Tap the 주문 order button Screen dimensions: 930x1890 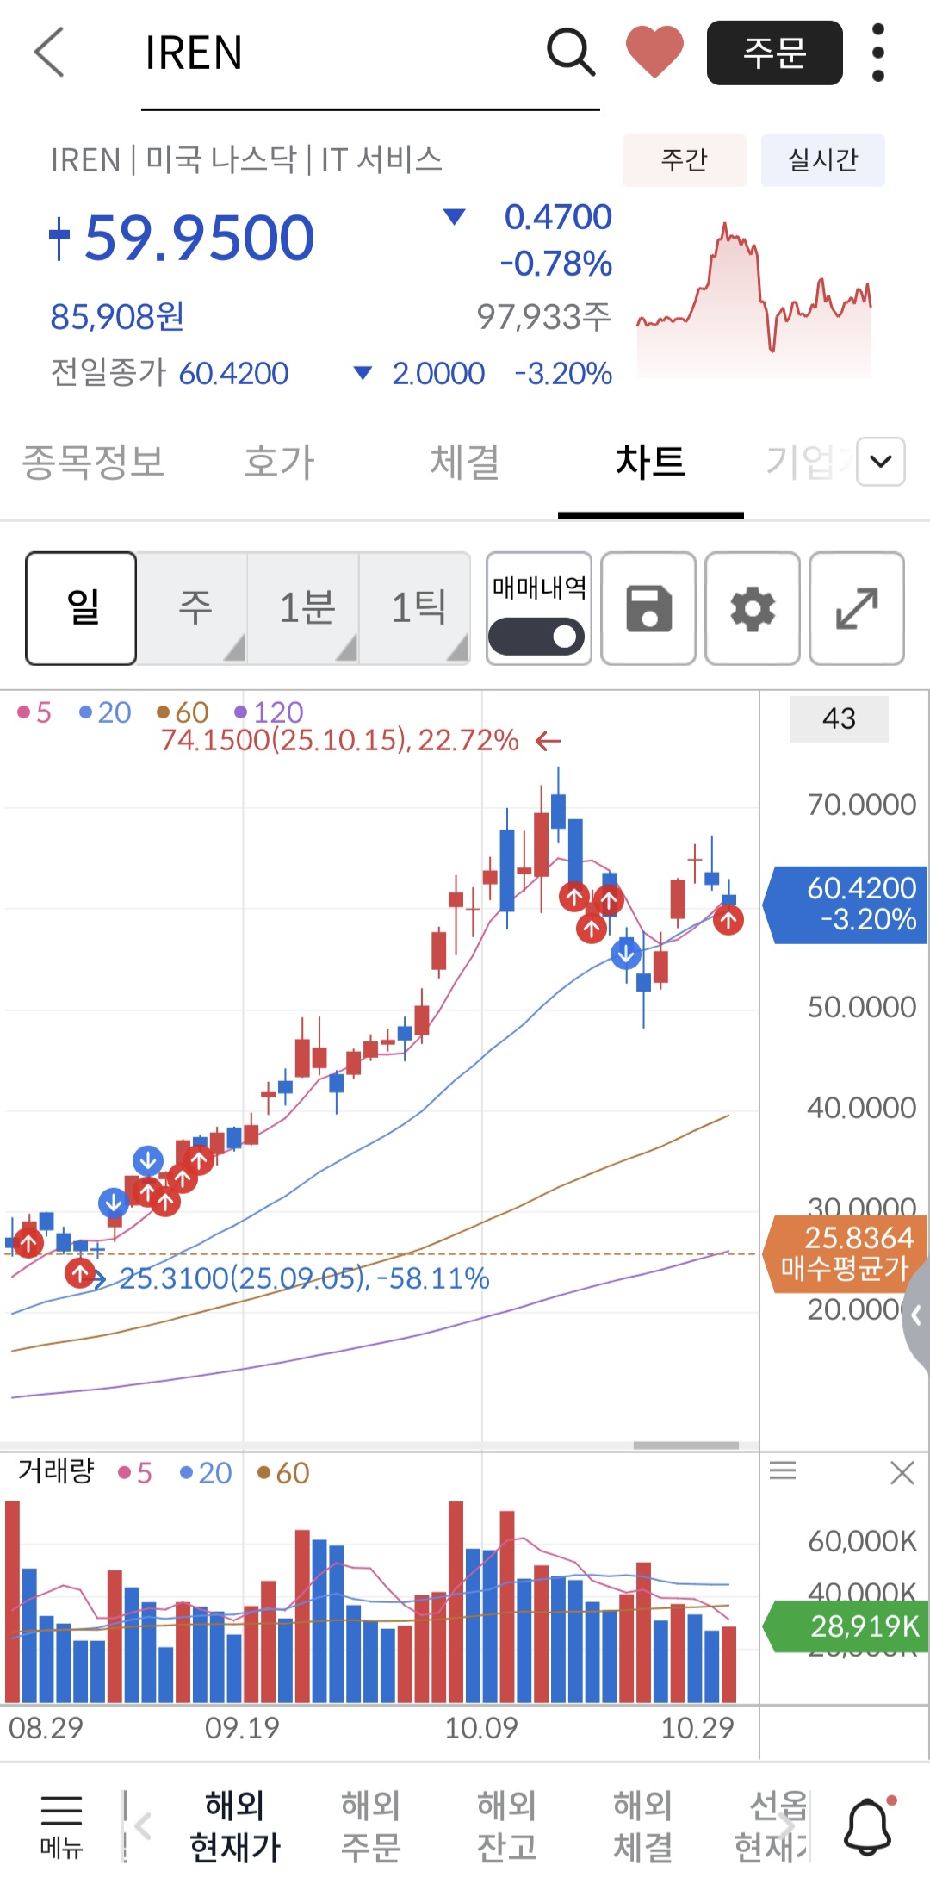tap(774, 53)
